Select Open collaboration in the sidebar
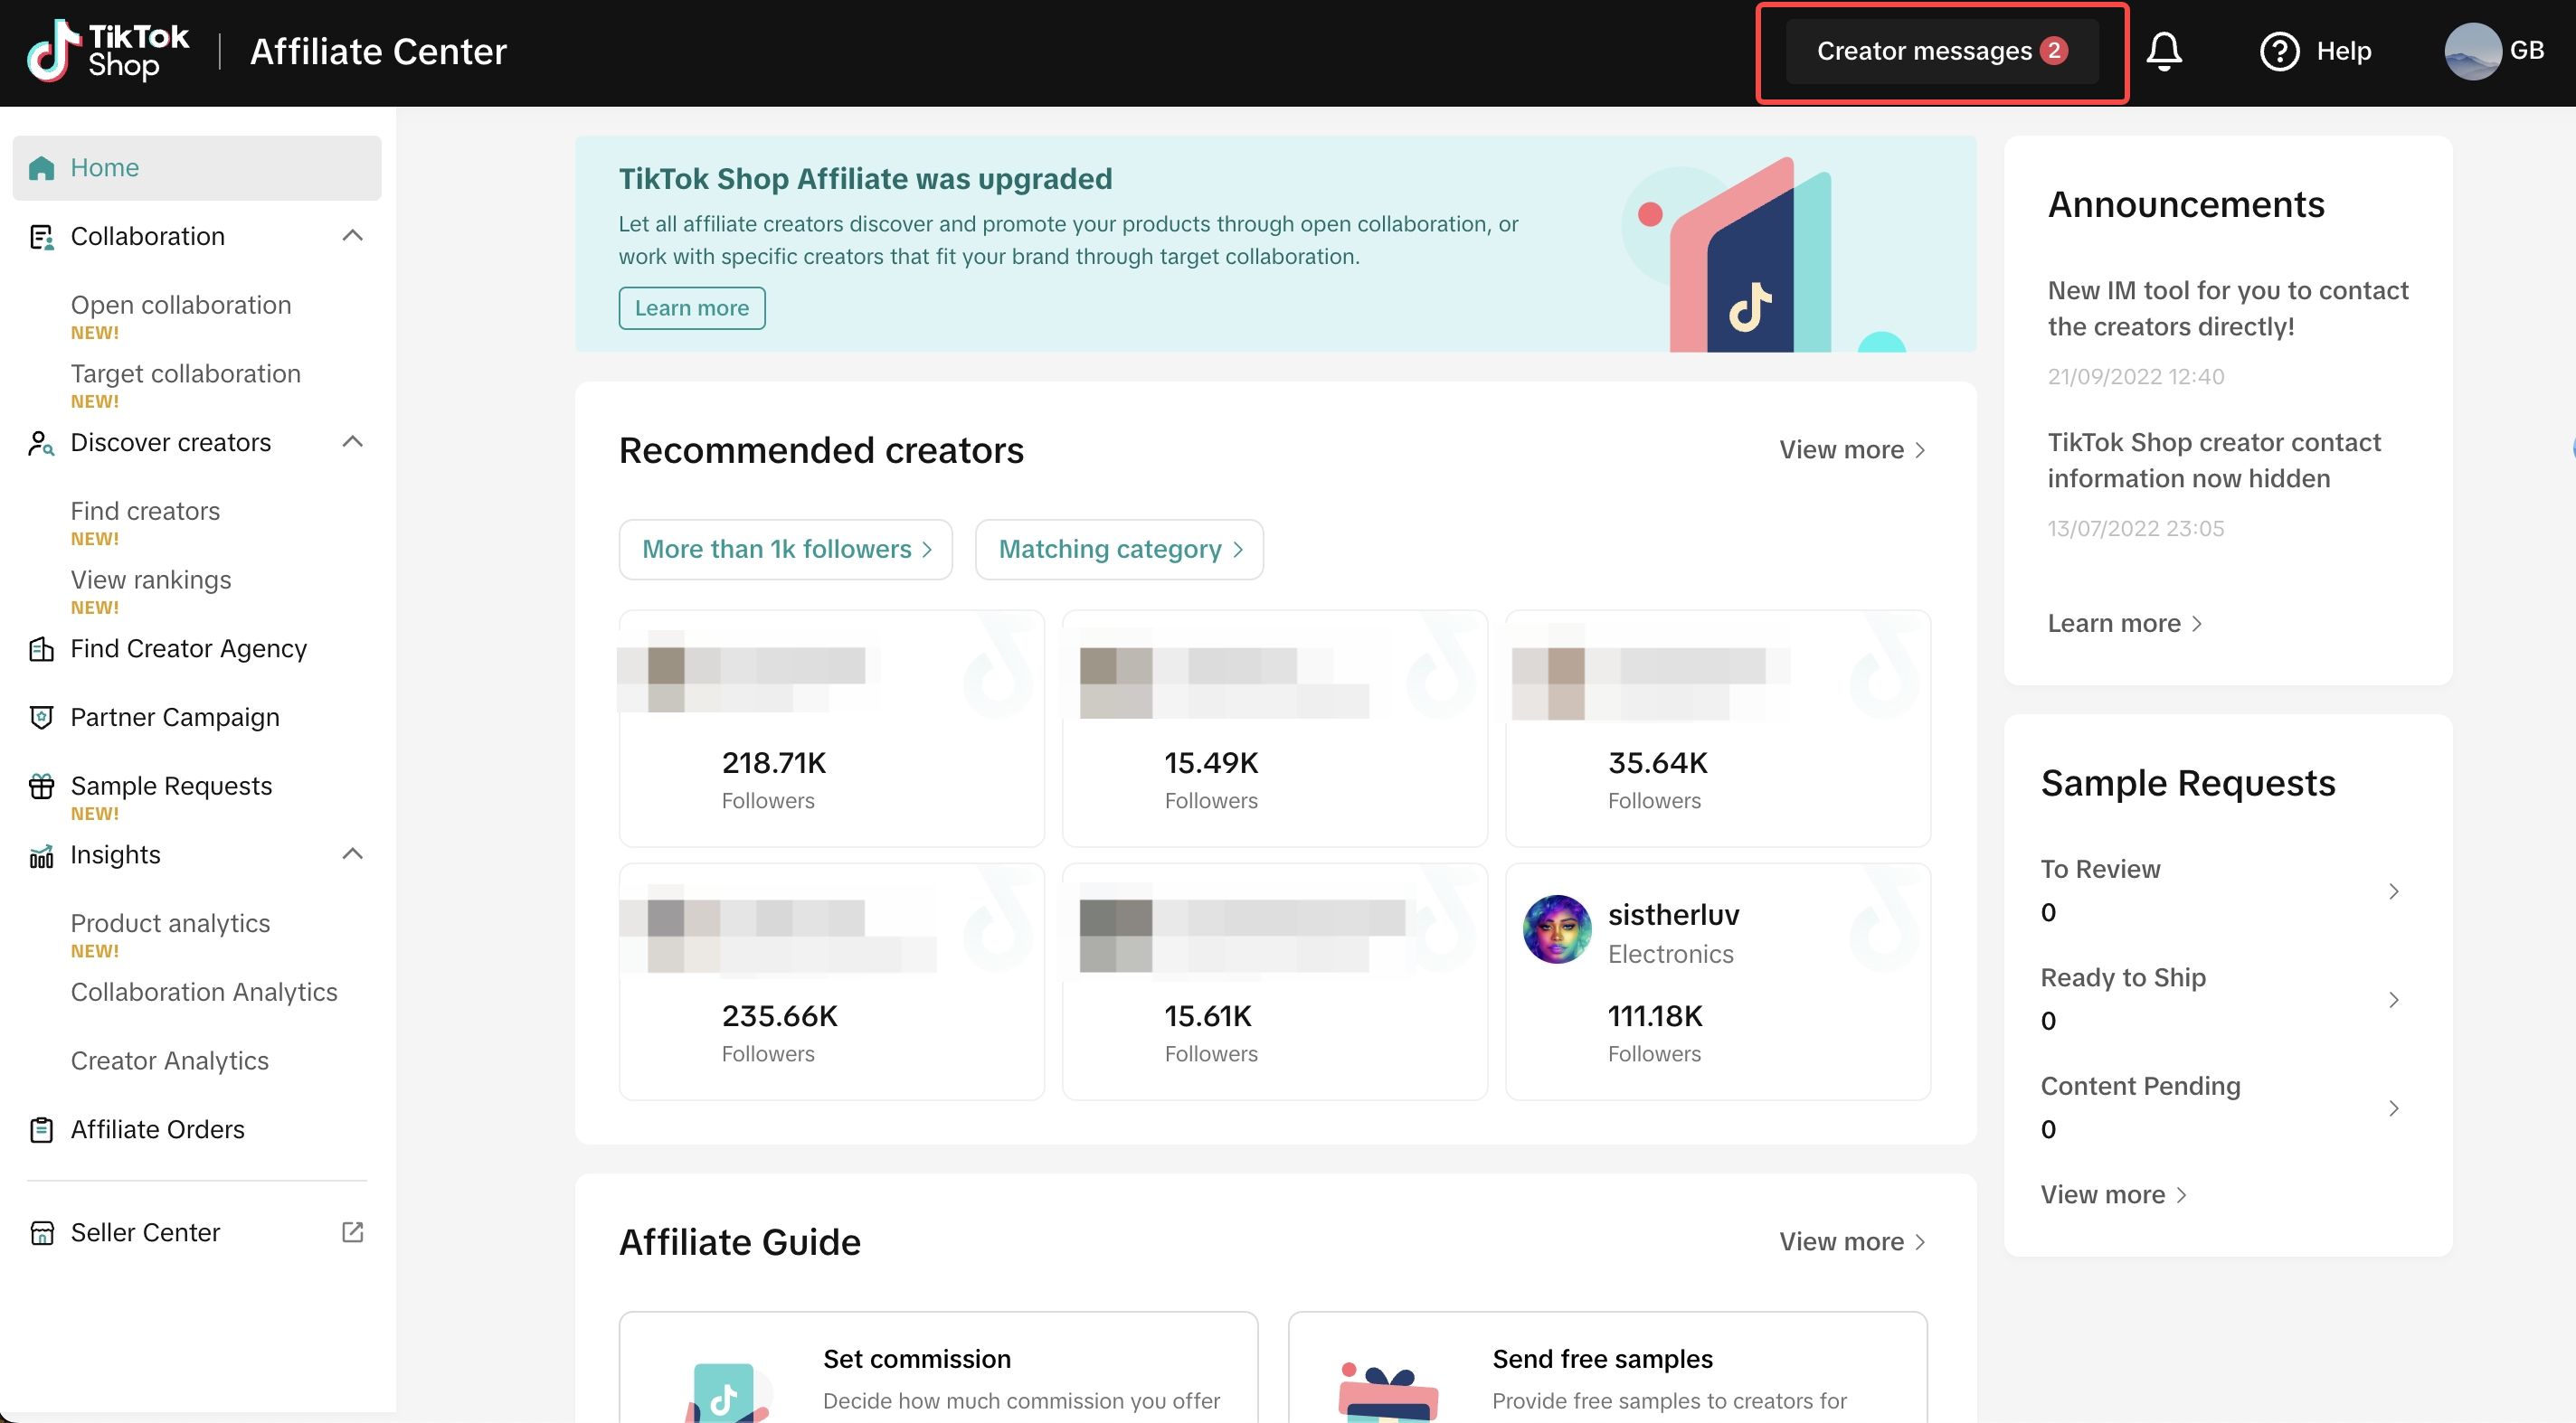This screenshot has height=1423, width=2576. [180, 305]
